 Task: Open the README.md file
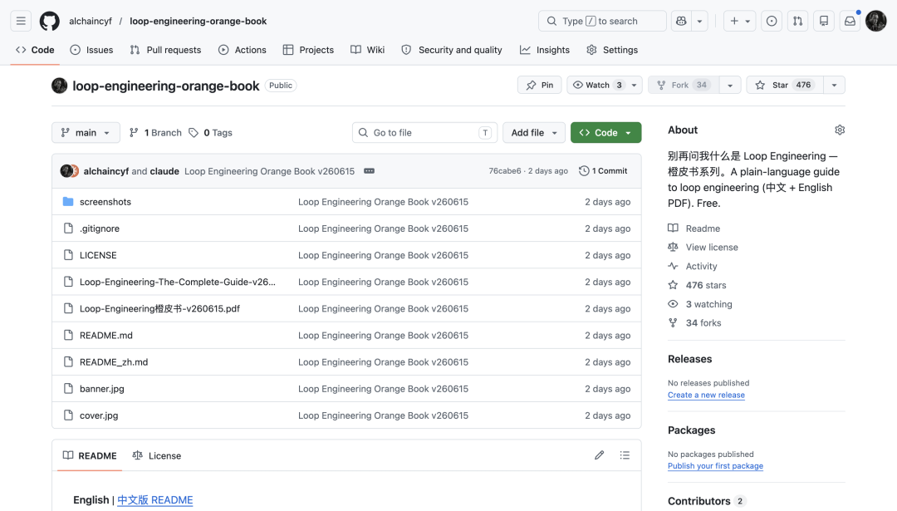tap(105, 336)
